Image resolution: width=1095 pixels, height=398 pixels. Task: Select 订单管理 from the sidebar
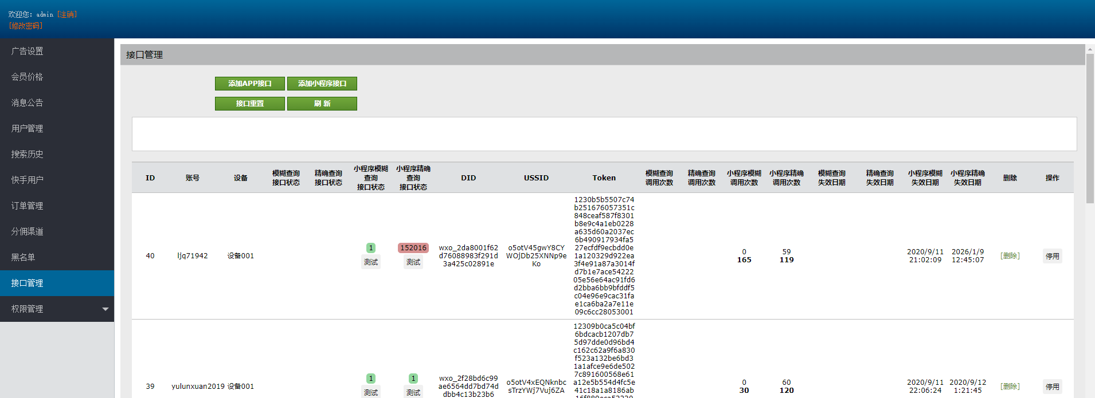(28, 206)
